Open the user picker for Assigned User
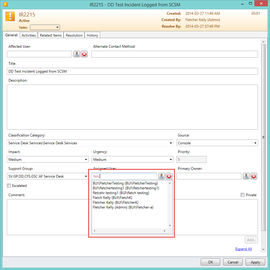 [162, 176]
